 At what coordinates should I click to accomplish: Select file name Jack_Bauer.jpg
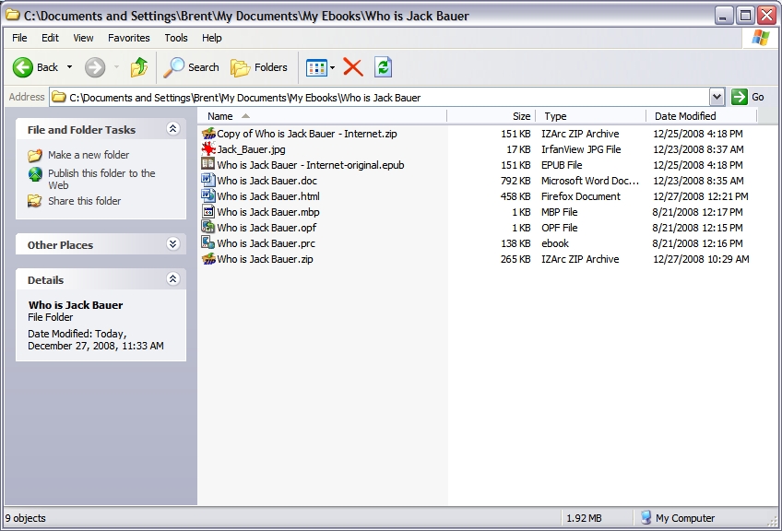pos(252,149)
